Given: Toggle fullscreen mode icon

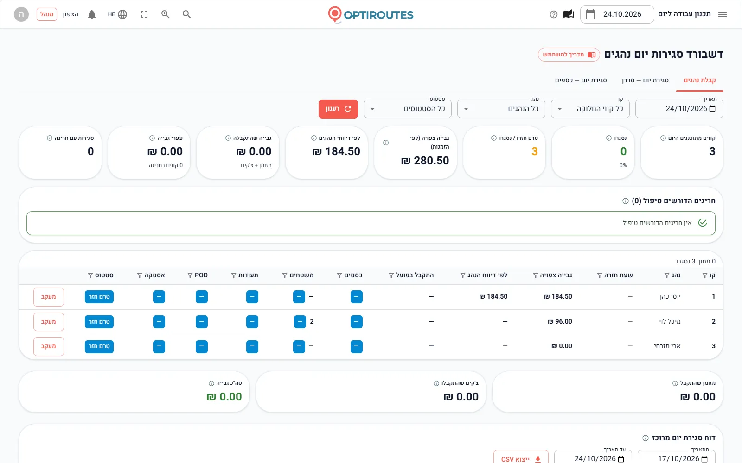Looking at the screenshot, I should (144, 14).
